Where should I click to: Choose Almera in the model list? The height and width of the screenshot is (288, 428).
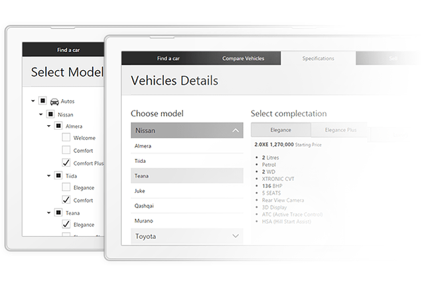click(x=187, y=146)
